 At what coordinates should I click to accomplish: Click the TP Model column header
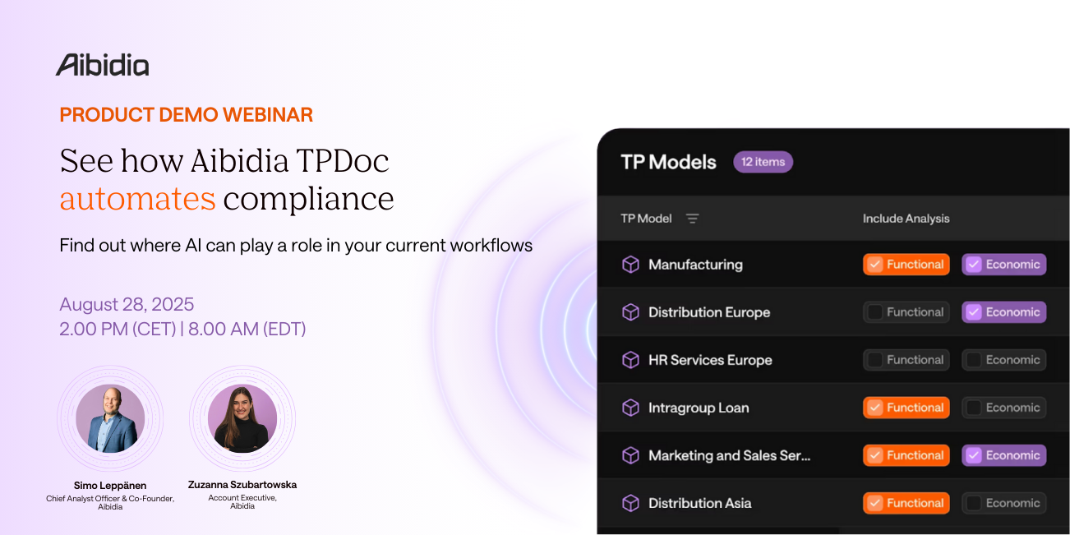(x=646, y=219)
